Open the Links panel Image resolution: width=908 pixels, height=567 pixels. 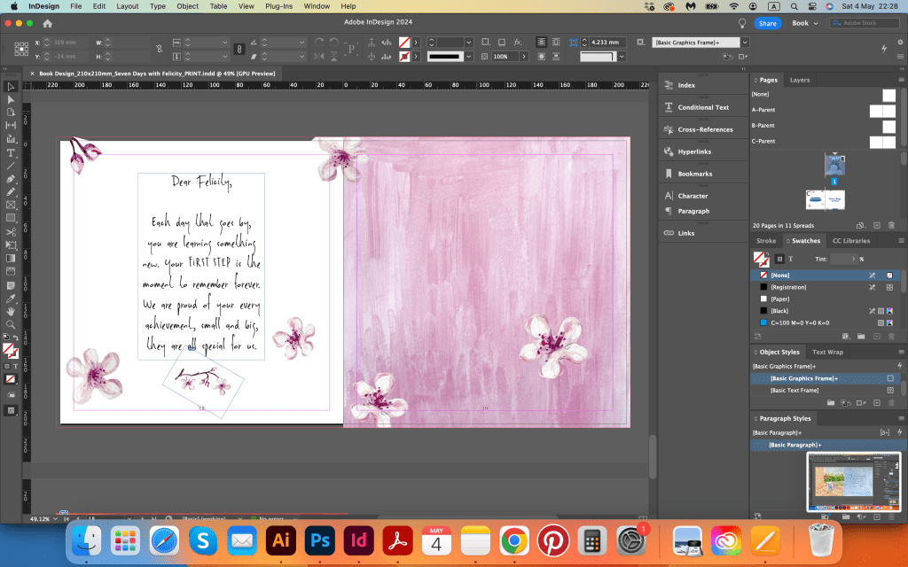coord(685,233)
